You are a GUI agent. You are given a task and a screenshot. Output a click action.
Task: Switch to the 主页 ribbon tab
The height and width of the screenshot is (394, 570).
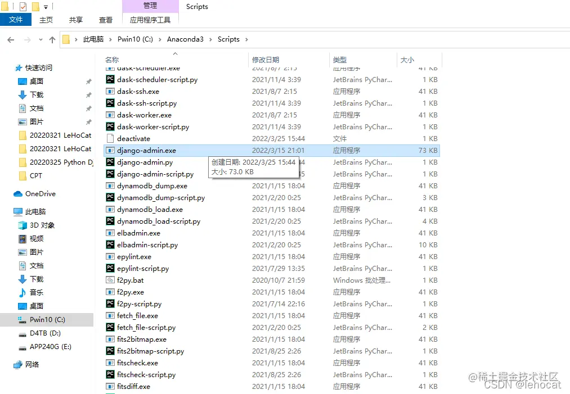(46, 20)
